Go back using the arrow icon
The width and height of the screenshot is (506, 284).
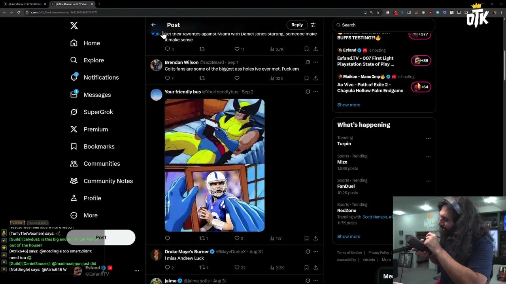153,25
